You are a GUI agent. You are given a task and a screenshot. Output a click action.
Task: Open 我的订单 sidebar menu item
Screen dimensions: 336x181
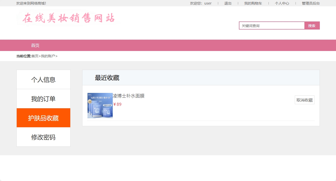tap(43, 99)
